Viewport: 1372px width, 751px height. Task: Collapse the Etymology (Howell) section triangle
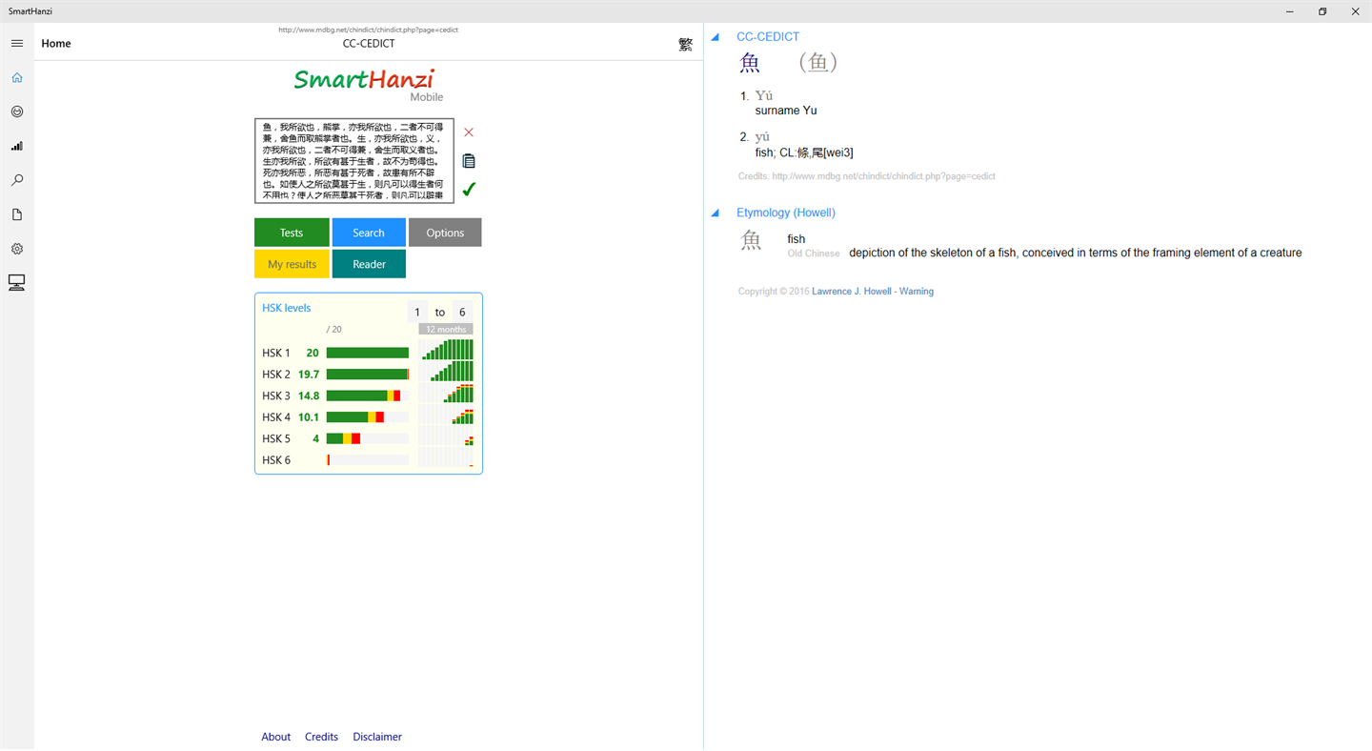click(716, 213)
